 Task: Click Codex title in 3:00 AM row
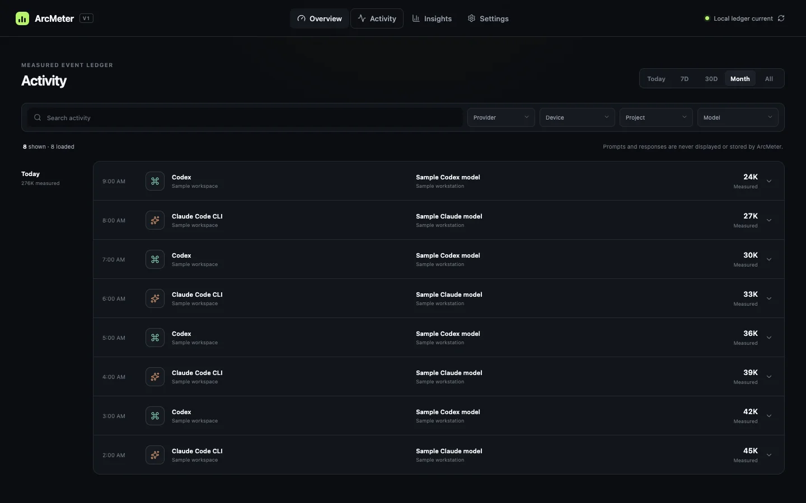(181, 412)
